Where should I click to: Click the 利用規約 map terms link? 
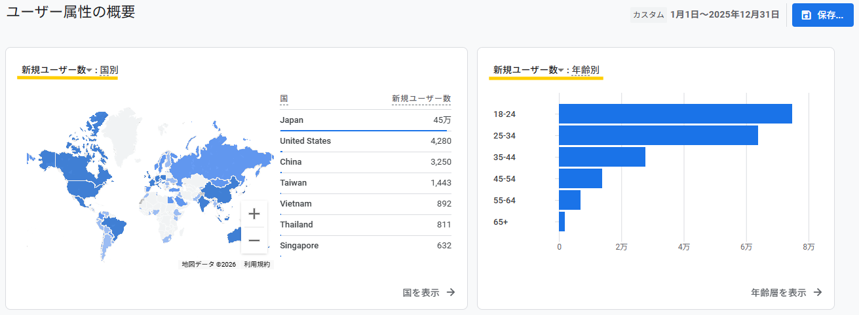coord(257,265)
